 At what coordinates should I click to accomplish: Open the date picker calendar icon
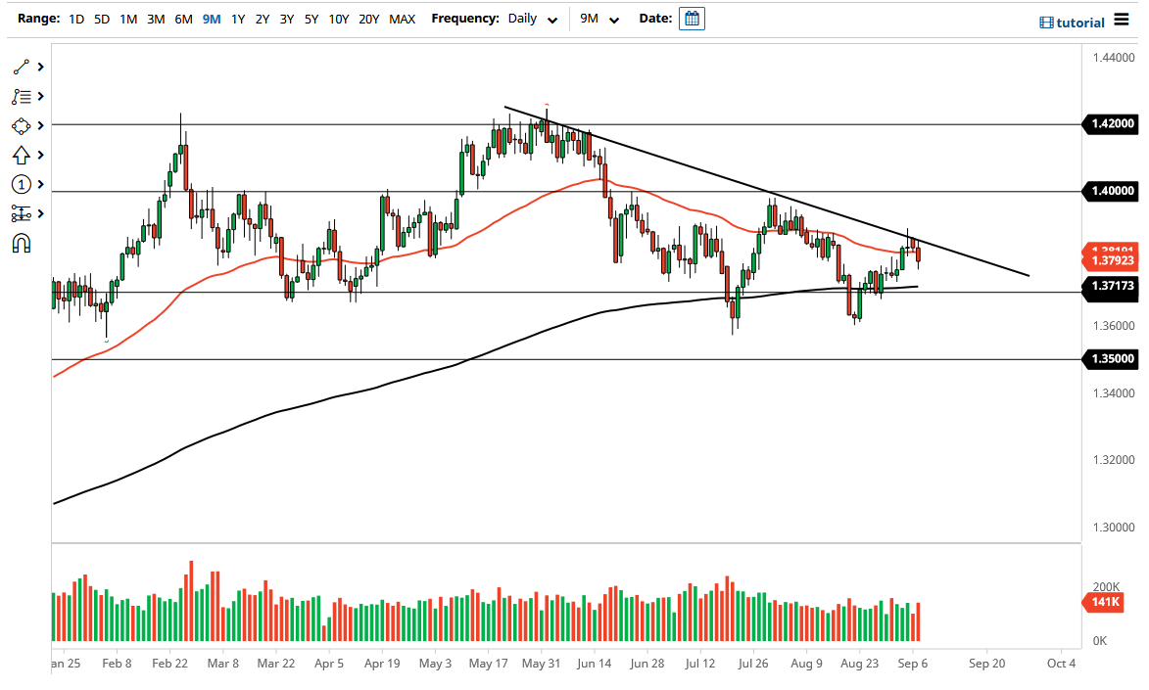[x=692, y=18]
